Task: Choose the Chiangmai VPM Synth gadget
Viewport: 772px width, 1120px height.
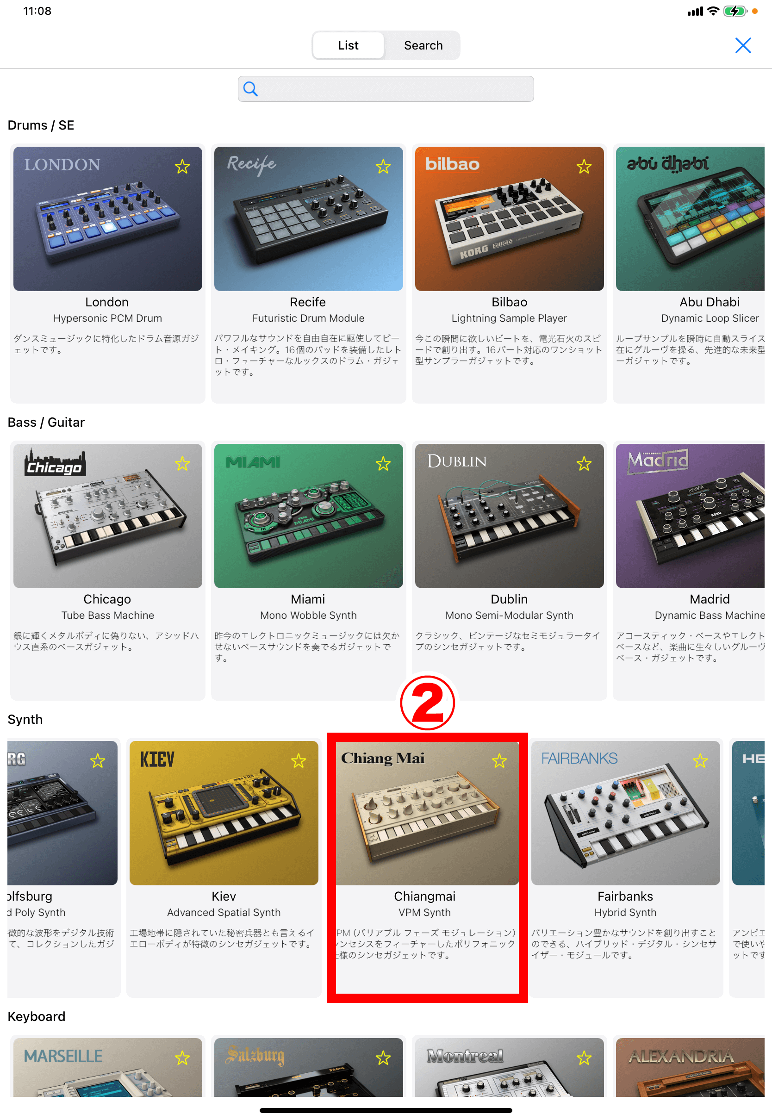Action: click(x=427, y=813)
